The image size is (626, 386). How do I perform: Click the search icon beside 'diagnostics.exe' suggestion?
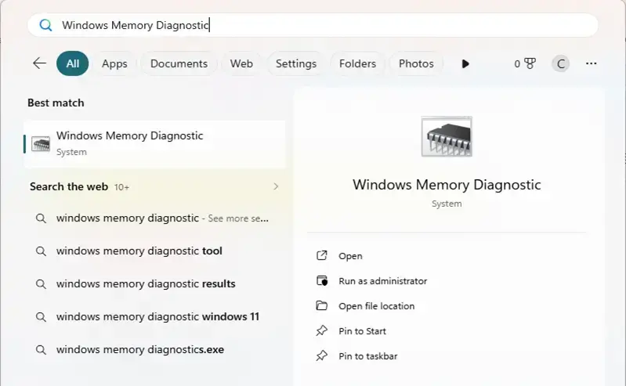point(41,350)
